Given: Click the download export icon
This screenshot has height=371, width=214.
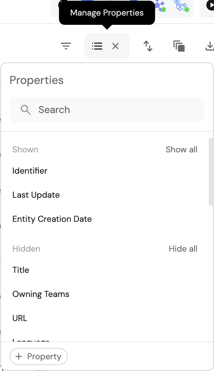Looking at the screenshot, I should click(x=209, y=46).
